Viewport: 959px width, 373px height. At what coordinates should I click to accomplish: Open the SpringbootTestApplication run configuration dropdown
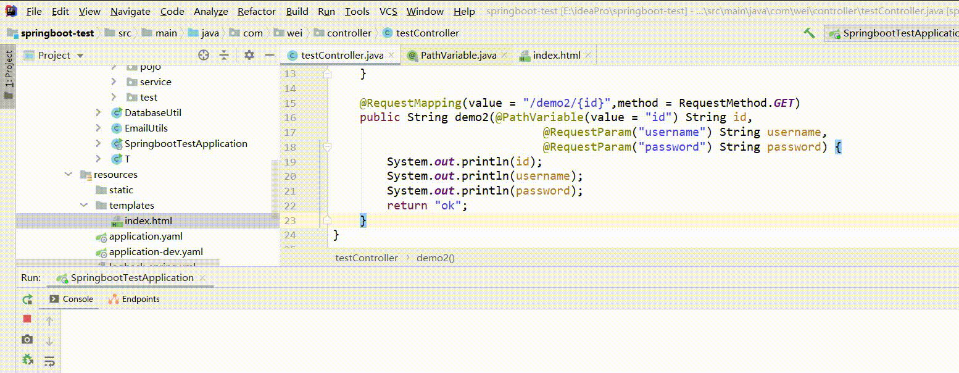point(892,33)
